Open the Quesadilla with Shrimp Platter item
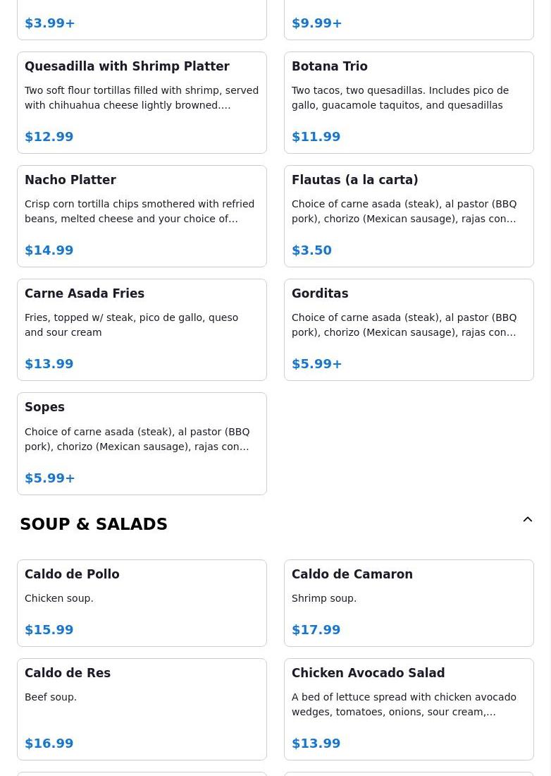The image size is (551, 776). (x=142, y=102)
